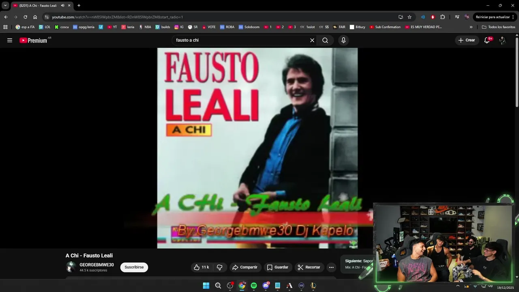The height and width of the screenshot is (292, 519).
Task: Launch Spotify from taskbar
Action: (254, 286)
